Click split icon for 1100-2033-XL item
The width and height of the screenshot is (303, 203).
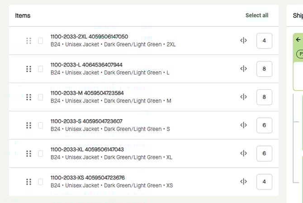[x=244, y=153]
